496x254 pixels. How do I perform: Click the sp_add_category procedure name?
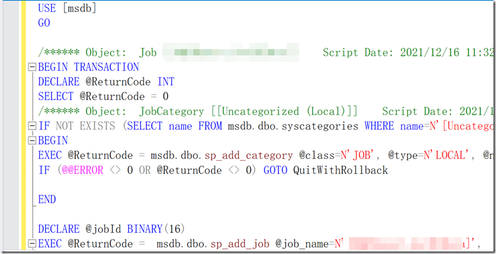point(249,155)
